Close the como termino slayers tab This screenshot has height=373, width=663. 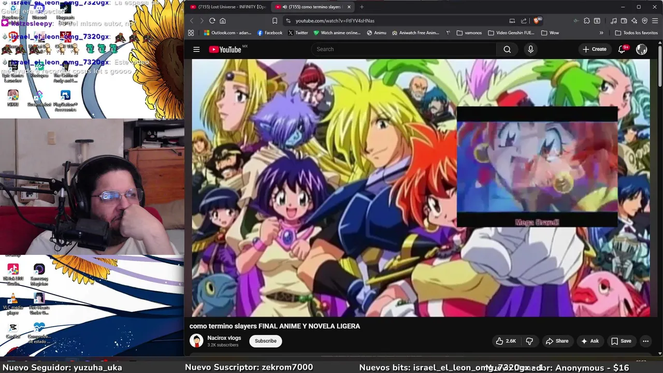pyautogui.click(x=349, y=7)
